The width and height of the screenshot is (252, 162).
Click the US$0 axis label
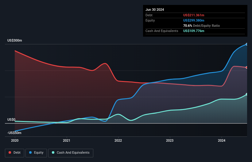[11, 119]
